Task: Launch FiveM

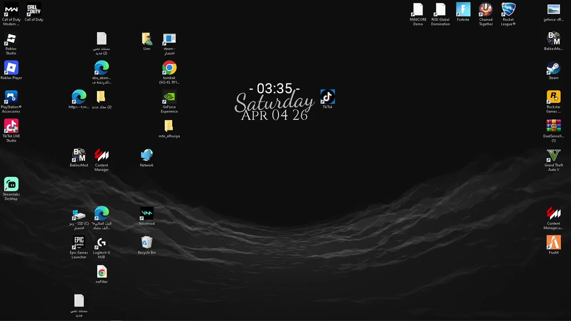Action: tap(554, 245)
